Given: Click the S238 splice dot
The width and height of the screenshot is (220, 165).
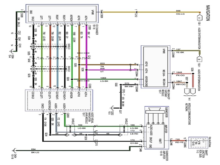Looking at the screenshot, I should point(193,73).
